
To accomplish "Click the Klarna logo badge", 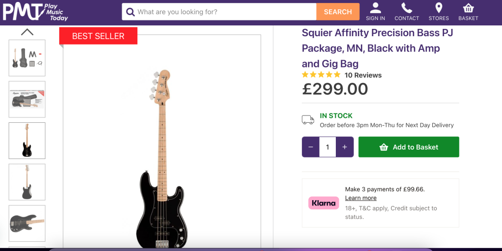I will click(x=324, y=203).
